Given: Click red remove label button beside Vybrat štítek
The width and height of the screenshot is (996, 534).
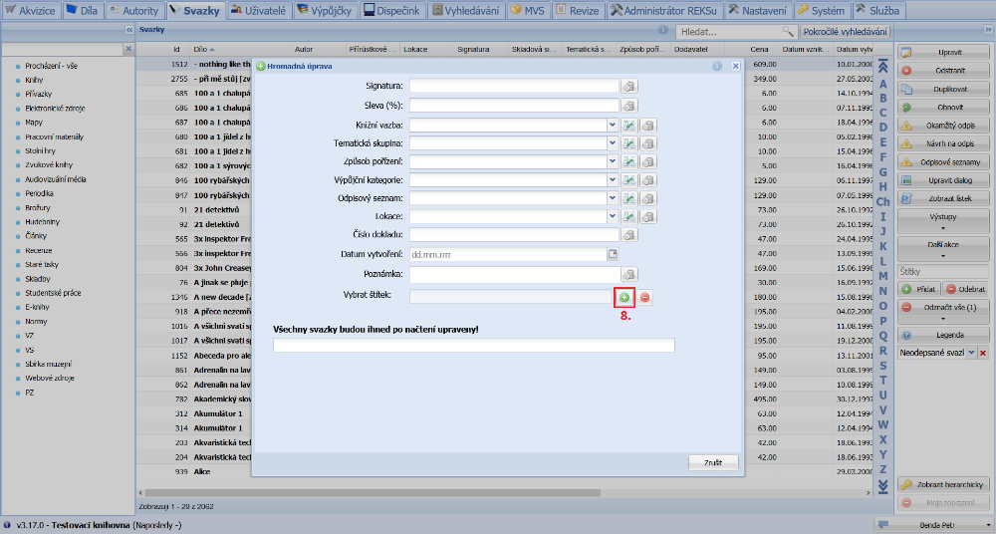Looking at the screenshot, I should [x=645, y=297].
